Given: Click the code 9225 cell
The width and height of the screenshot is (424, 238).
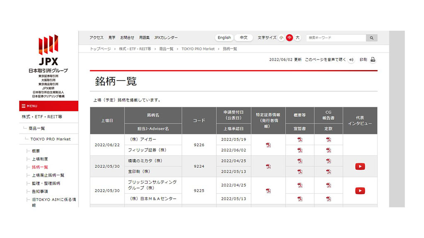Looking at the screenshot, I should (199, 190).
